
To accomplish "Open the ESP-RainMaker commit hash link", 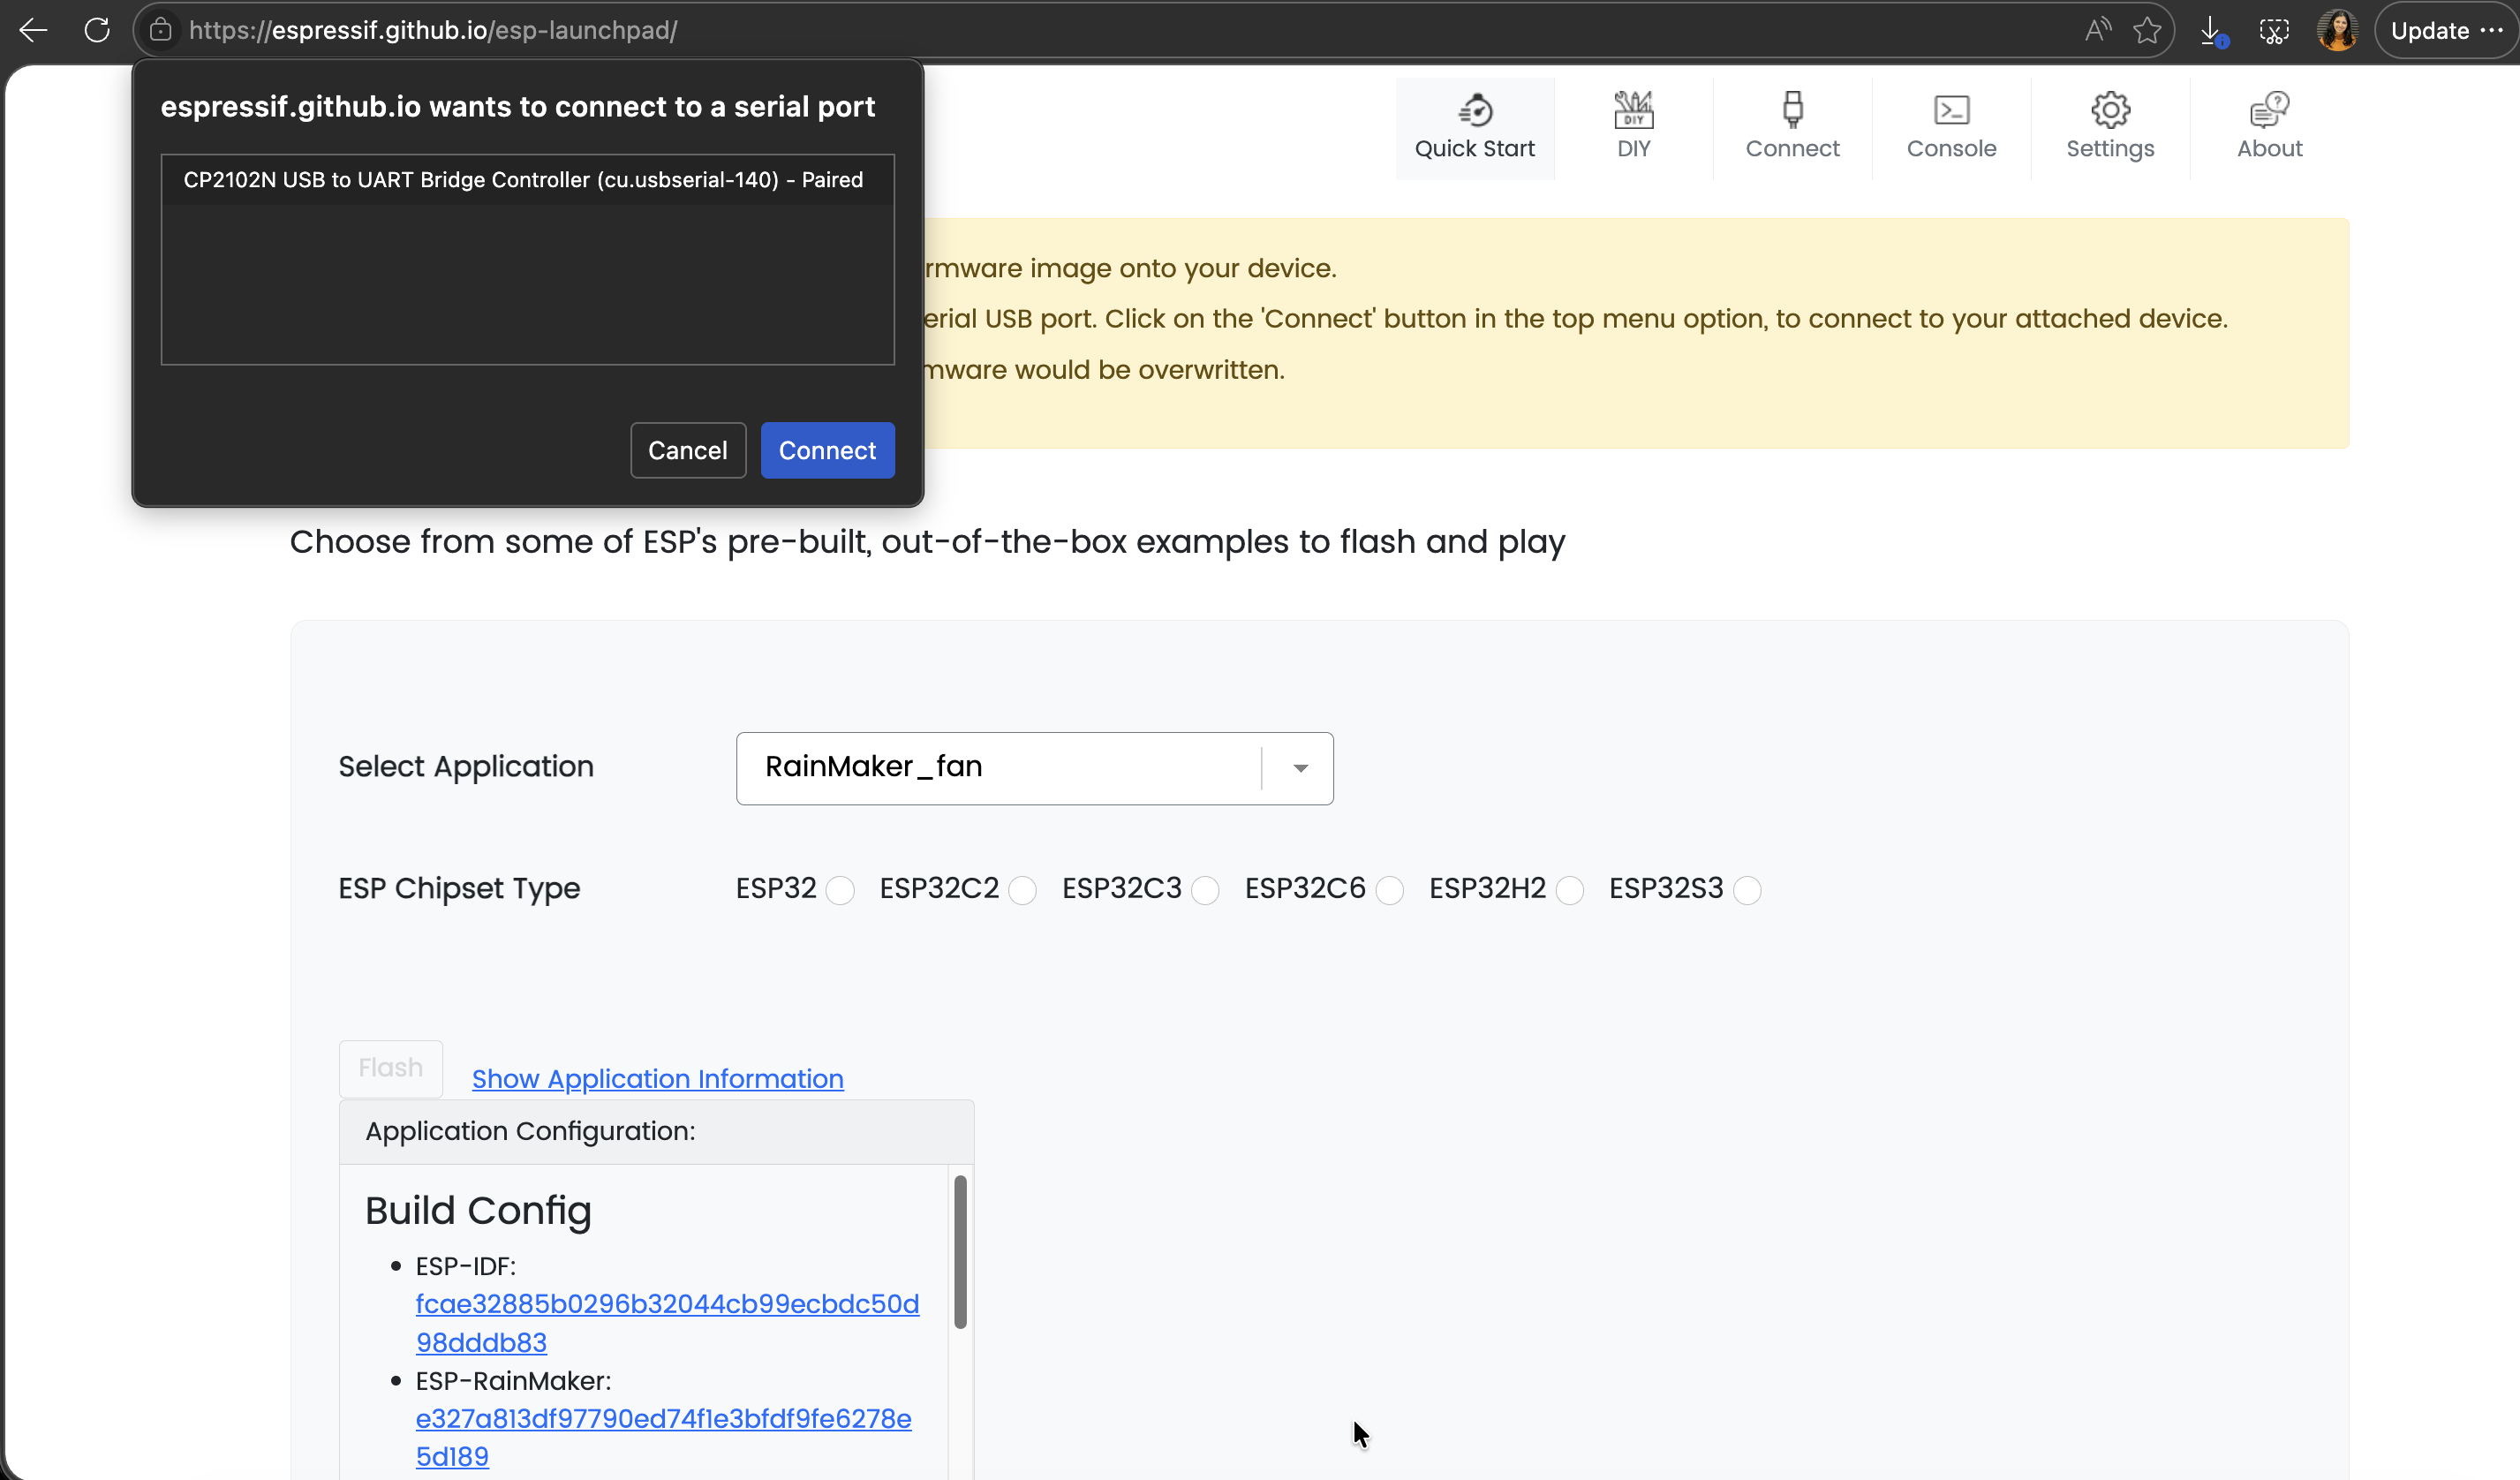I will point(663,1438).
